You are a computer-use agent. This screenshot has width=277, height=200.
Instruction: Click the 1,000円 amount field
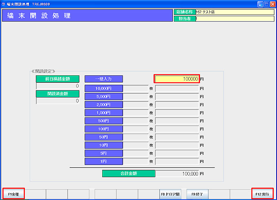[x=177, y=113]
